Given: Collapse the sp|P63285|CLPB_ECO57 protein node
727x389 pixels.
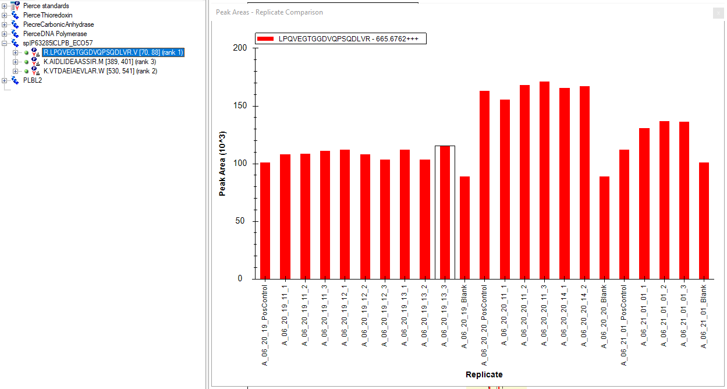Looking at the screenshot, I should (x=5, y=43).
